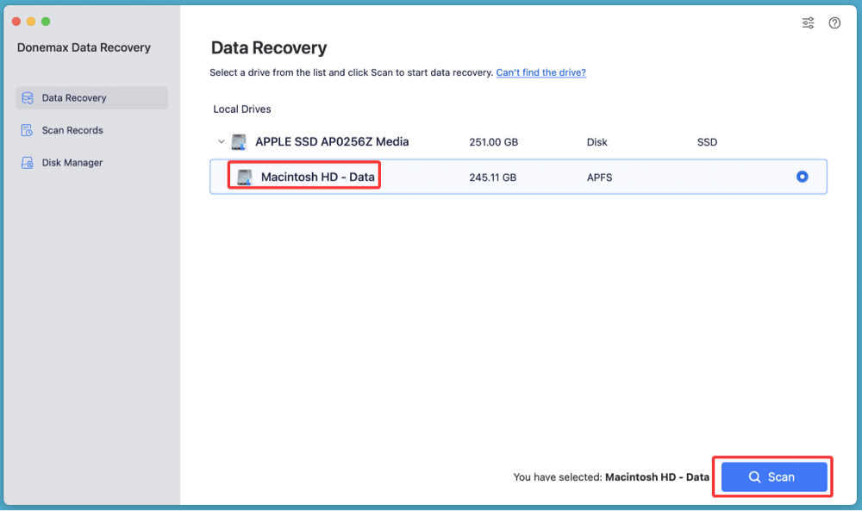Switch to the Scan Records section
The width and height of the screenshot is (862, 511).
pyautogui.click(x=72, y=130)
